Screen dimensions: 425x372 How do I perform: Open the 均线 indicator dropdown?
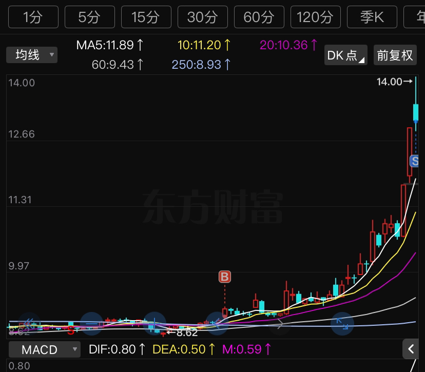(x=32, y=55)
